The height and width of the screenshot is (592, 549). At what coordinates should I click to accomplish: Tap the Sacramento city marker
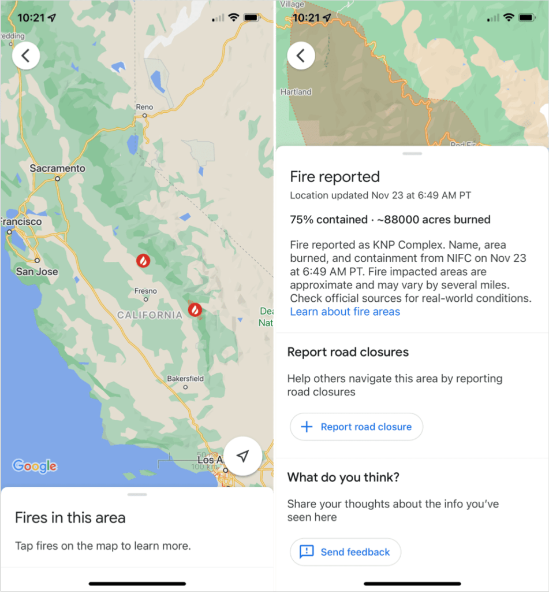(x=56, y=178)
